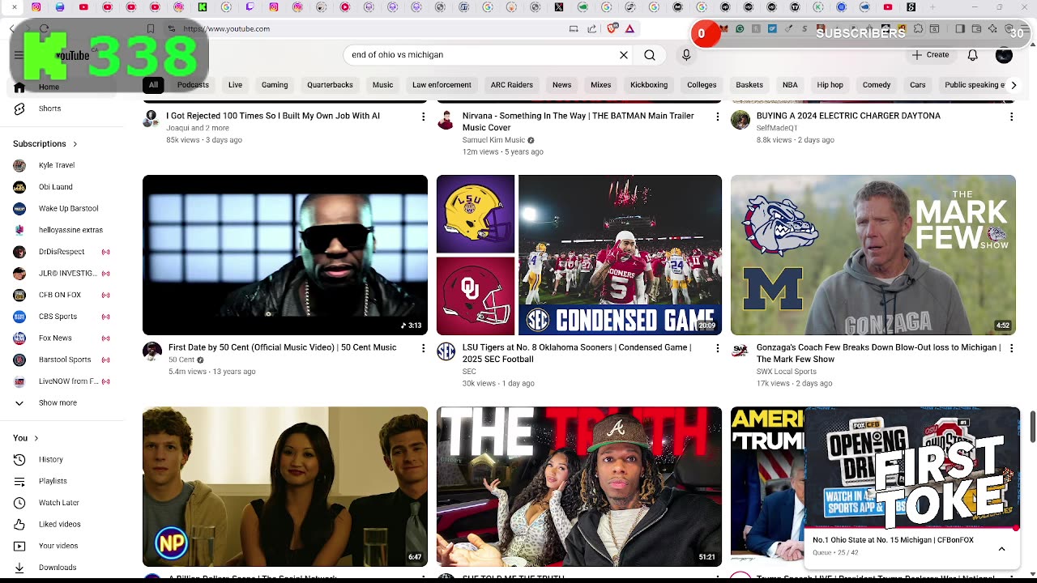
Task: Play the LSU vs Oklahoma Condensed Game thumbnail
Action: pyautogui.click(x=579, y=255)
